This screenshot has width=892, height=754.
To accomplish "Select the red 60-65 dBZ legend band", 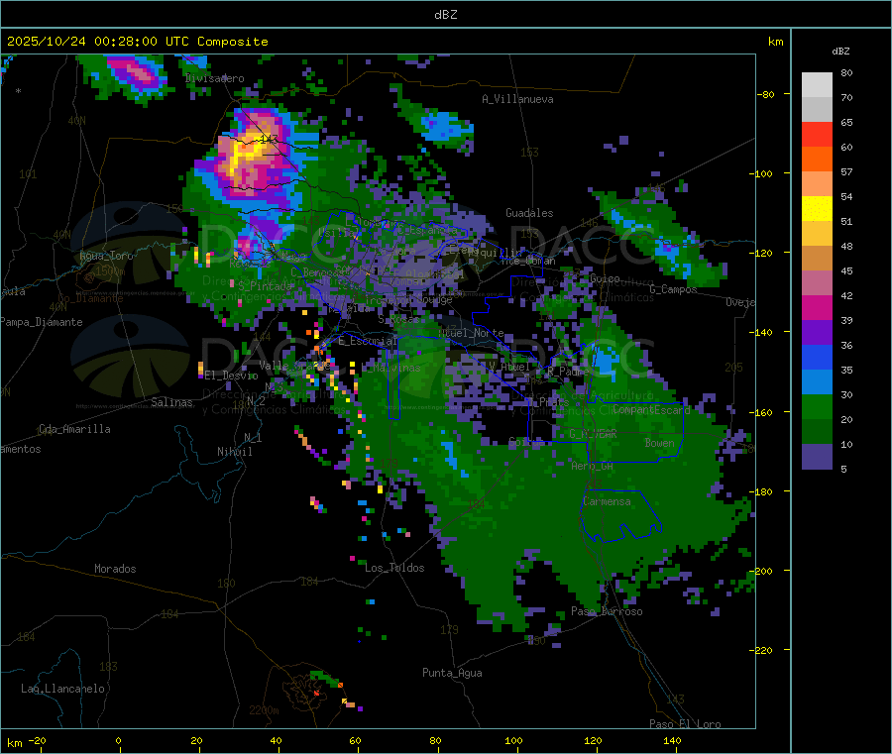I will (817, 134).
